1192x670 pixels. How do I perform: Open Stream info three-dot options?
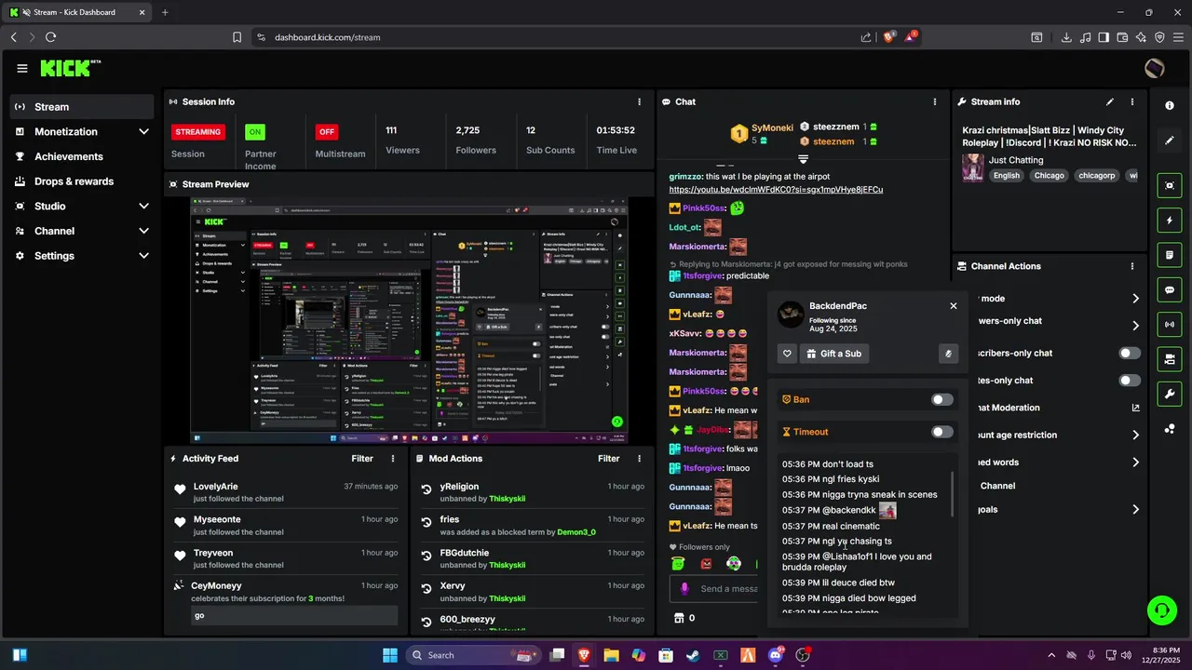(x=1132, y=101)
